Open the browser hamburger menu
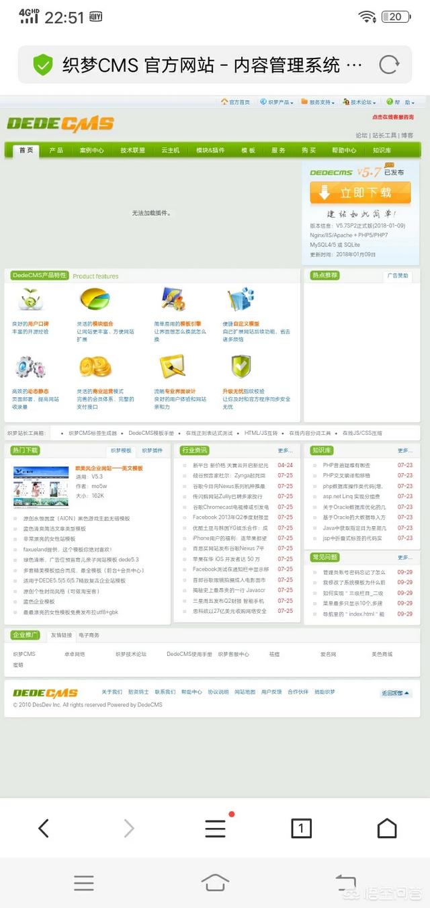 215,828
